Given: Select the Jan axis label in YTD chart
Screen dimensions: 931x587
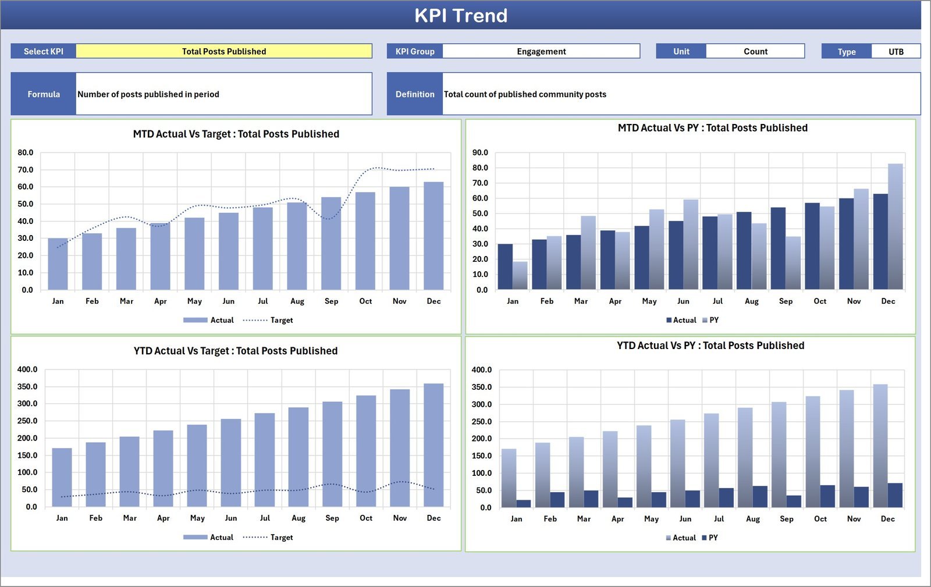Looking at the screenshot, I should (x=62, y=517).
